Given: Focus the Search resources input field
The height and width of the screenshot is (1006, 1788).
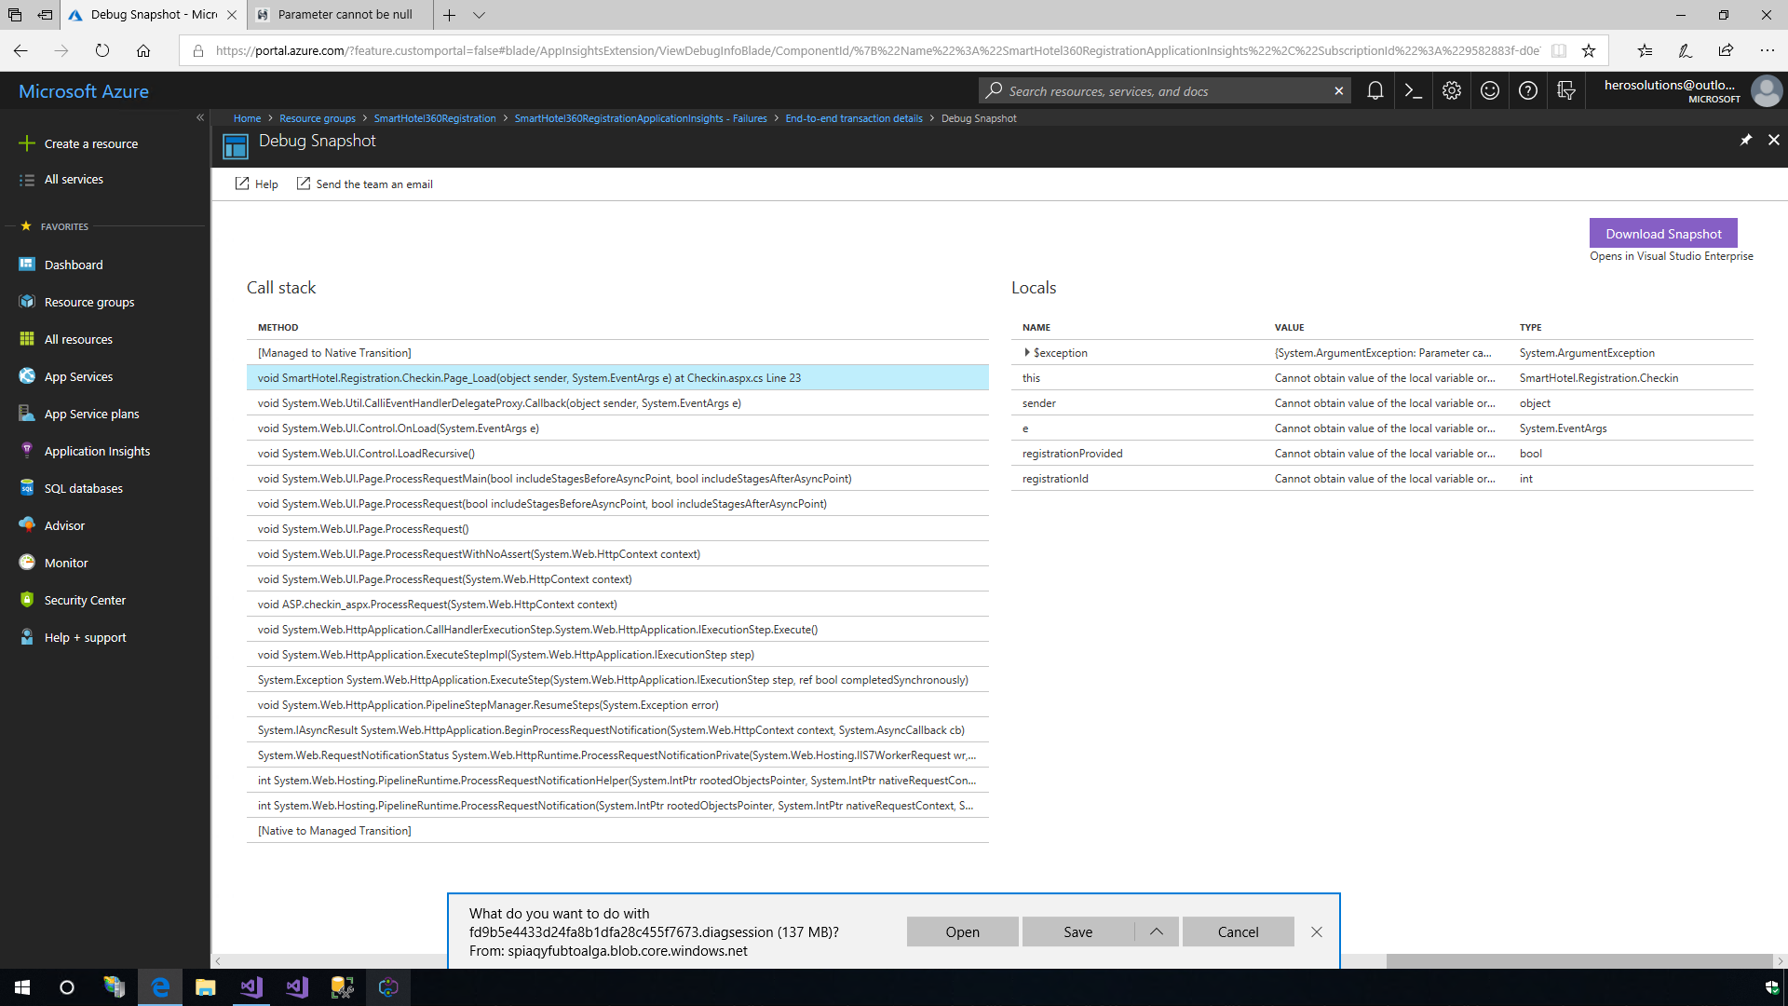Looking at the screenshot, I should pos(1164,90).
